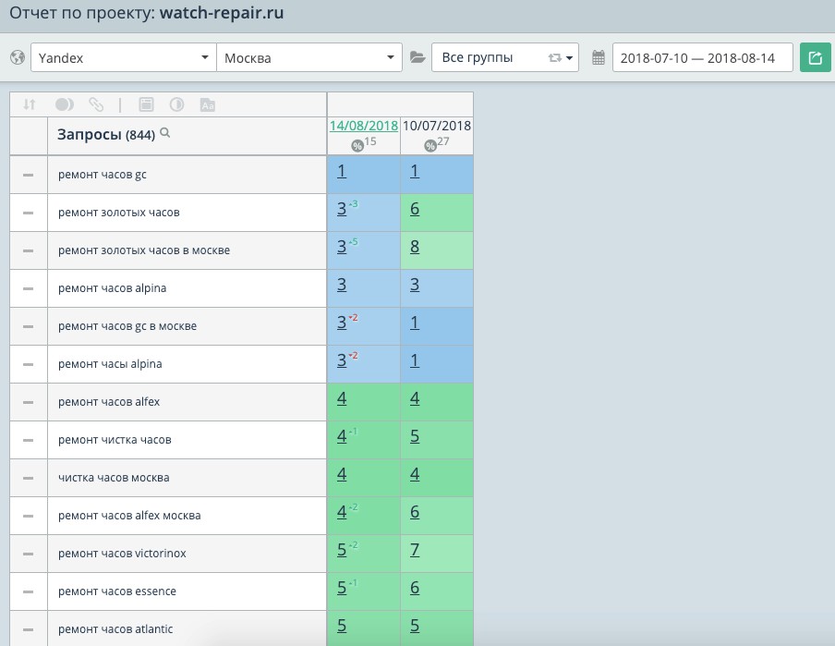Click the dash icon for ремонт часов victorinox
This screenshot has height=646, width=835.
(29, 554)
